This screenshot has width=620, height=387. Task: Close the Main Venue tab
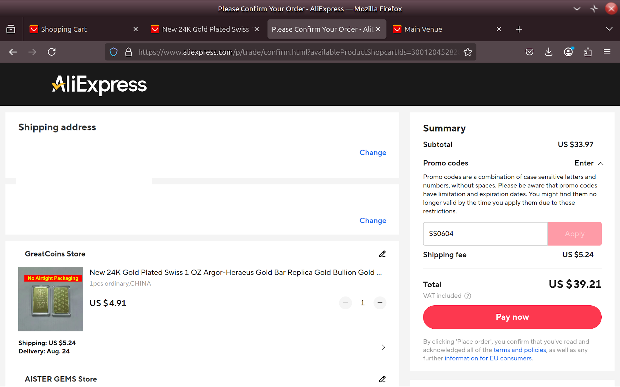click(499, 29)
